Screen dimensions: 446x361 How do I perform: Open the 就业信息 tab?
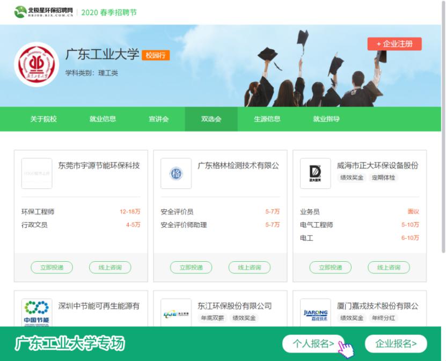pos(103,119)
